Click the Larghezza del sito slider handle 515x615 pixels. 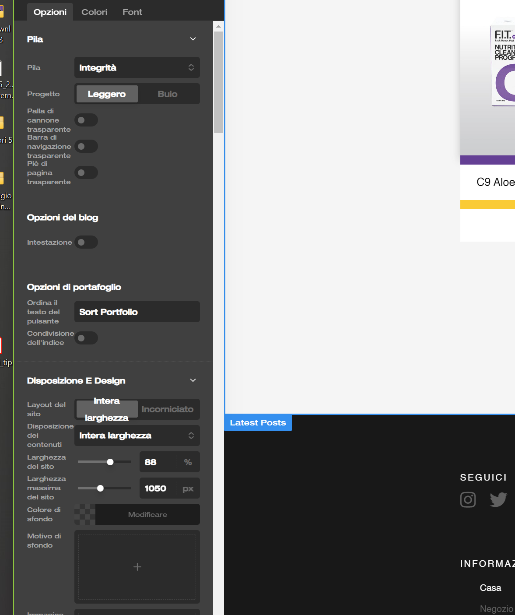click(x=110, y=462)
